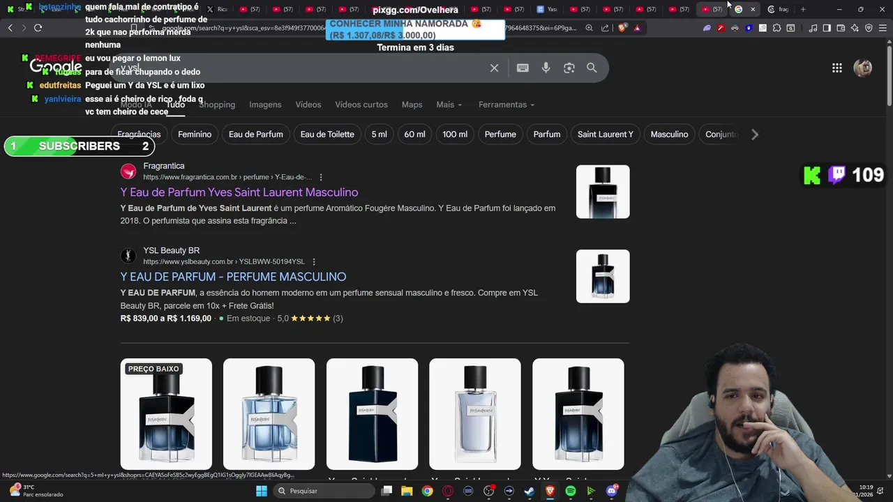Open Chrome from the taskbar
893x502 pixels.
[x=427, y=491]
